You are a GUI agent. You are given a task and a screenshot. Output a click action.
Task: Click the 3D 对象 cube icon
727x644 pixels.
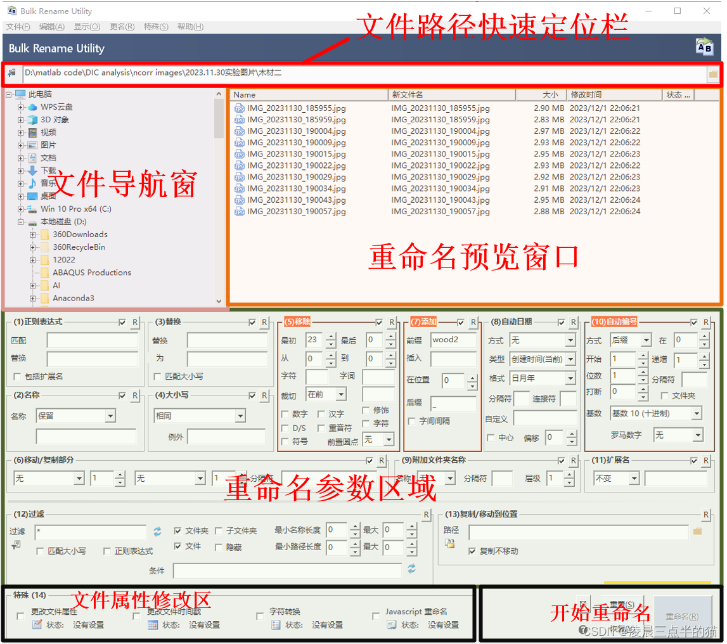[x=32, y=120]
